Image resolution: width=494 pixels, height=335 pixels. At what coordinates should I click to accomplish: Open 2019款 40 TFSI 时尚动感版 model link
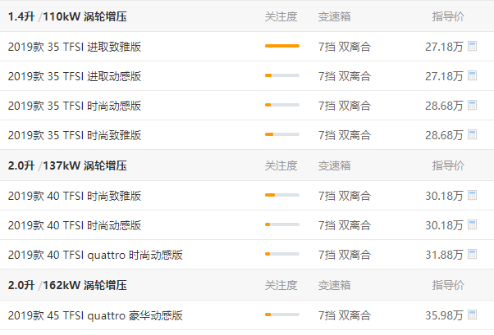click(x=75, y=225)
